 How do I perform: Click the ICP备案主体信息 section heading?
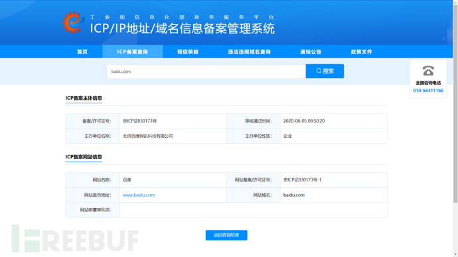pos(84,98)
